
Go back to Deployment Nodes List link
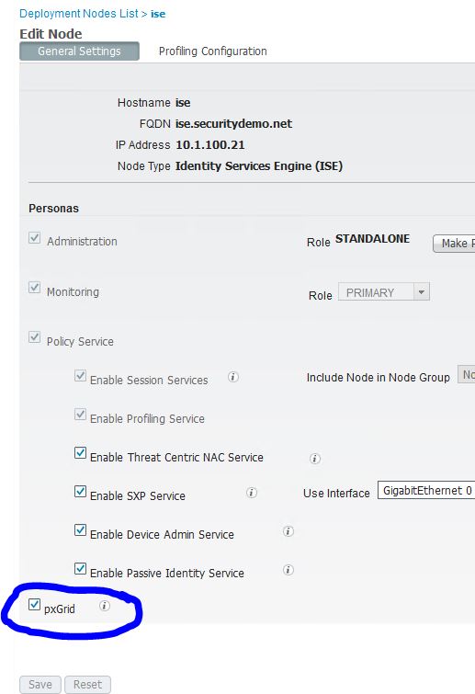[x=79, y=14]
